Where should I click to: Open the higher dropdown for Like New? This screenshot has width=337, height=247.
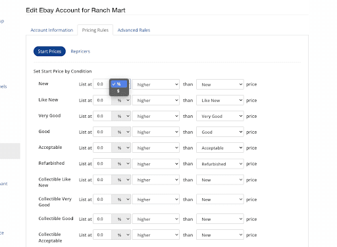pyautogui.click(x=156, y=100)
